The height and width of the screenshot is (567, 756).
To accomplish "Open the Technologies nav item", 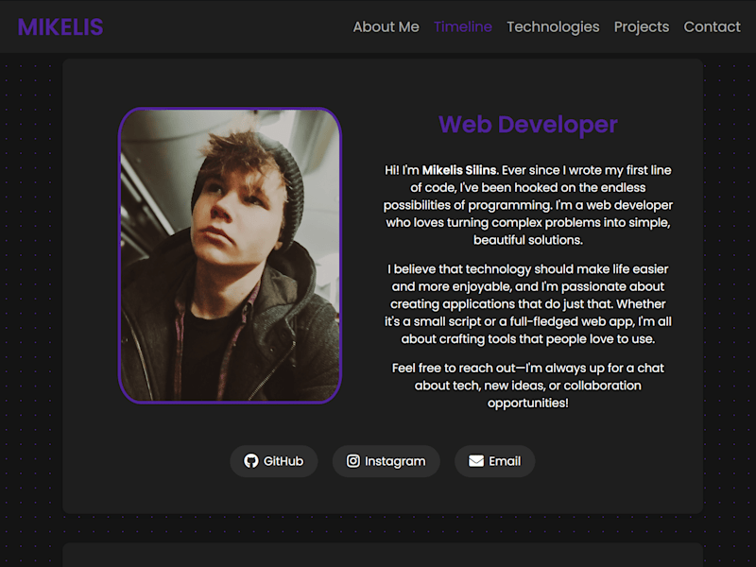I will 553,27.
